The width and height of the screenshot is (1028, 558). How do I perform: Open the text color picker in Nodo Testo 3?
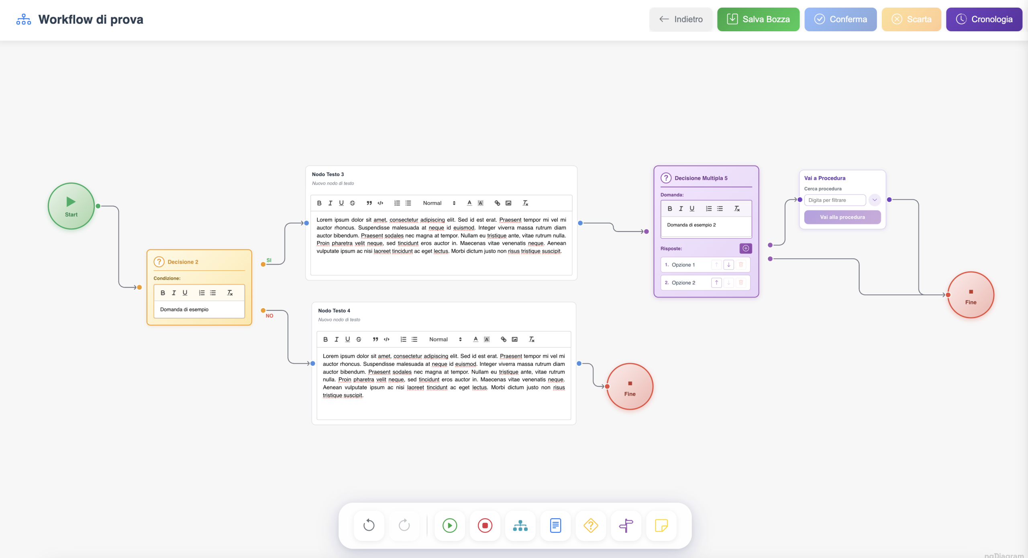(469, 203)
